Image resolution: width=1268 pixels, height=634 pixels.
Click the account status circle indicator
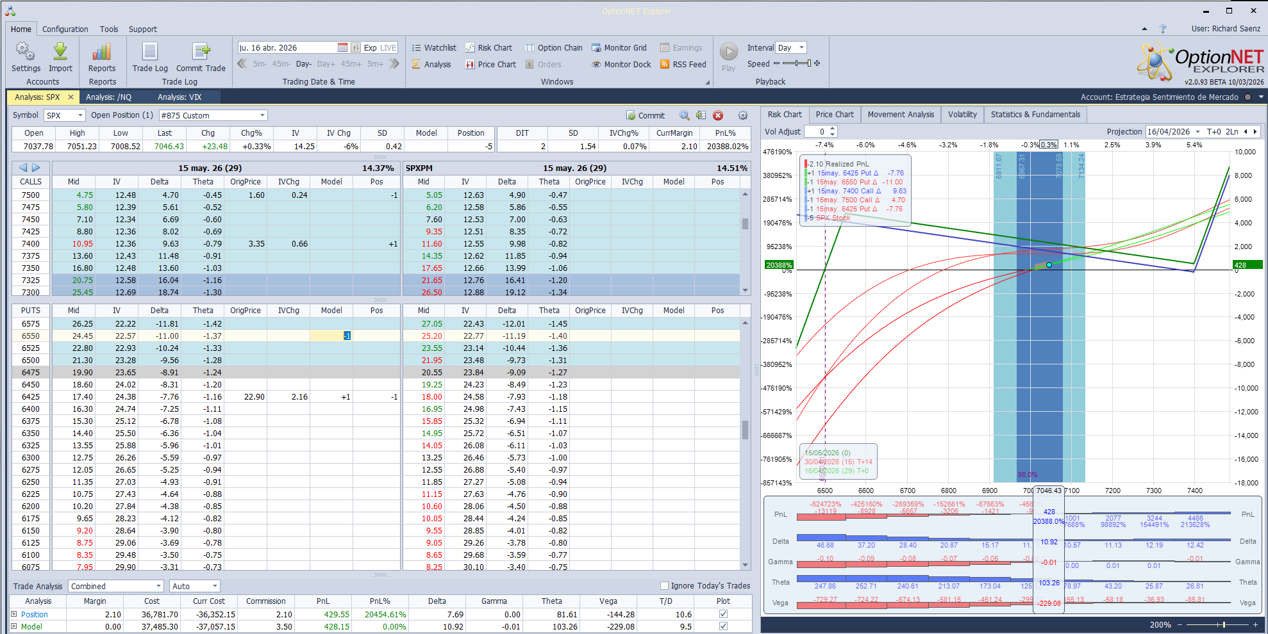pos(1247,97)
